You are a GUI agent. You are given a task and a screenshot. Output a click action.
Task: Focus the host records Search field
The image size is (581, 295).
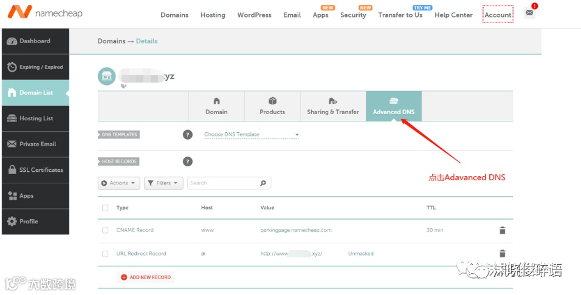point(229,183)
